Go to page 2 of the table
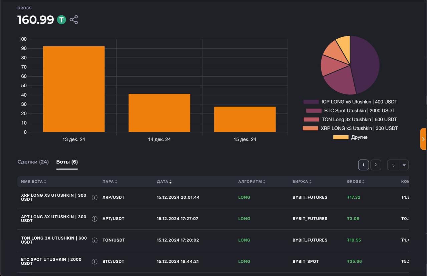This screenshot has height=276, width=427. coord(376,165)
